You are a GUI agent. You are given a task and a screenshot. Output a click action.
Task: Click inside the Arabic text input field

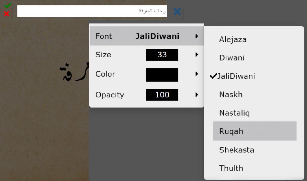[93, 11]
